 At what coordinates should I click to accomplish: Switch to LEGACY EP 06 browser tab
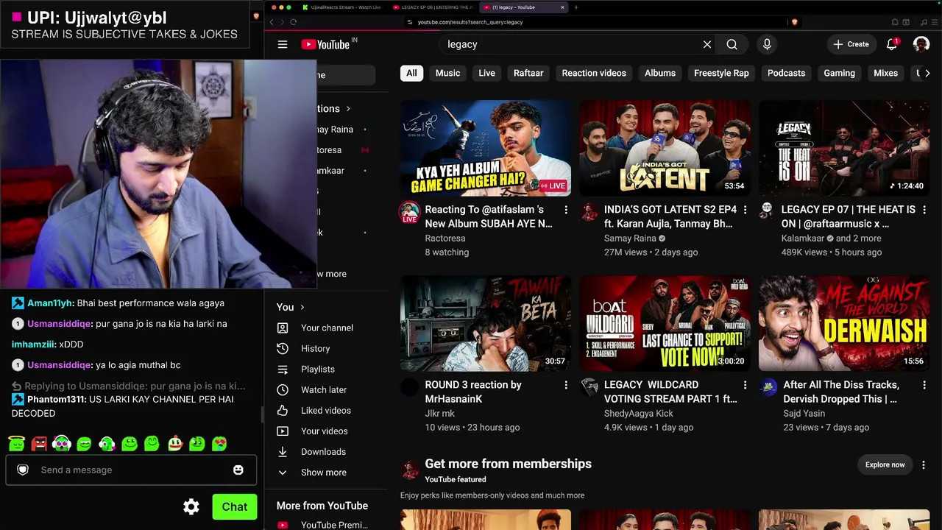click(x=433, y=7)
